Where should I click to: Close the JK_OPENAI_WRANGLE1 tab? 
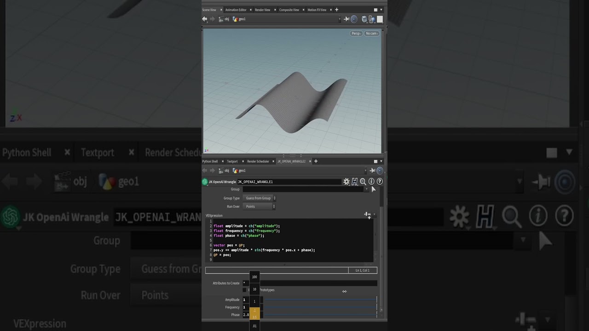tap(310, 161)
